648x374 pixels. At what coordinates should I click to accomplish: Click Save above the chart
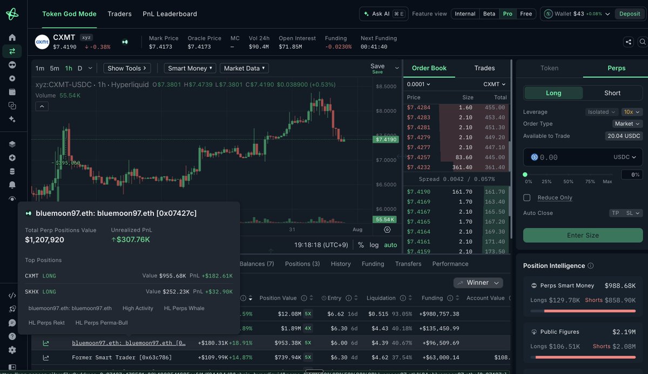(377, 66)
